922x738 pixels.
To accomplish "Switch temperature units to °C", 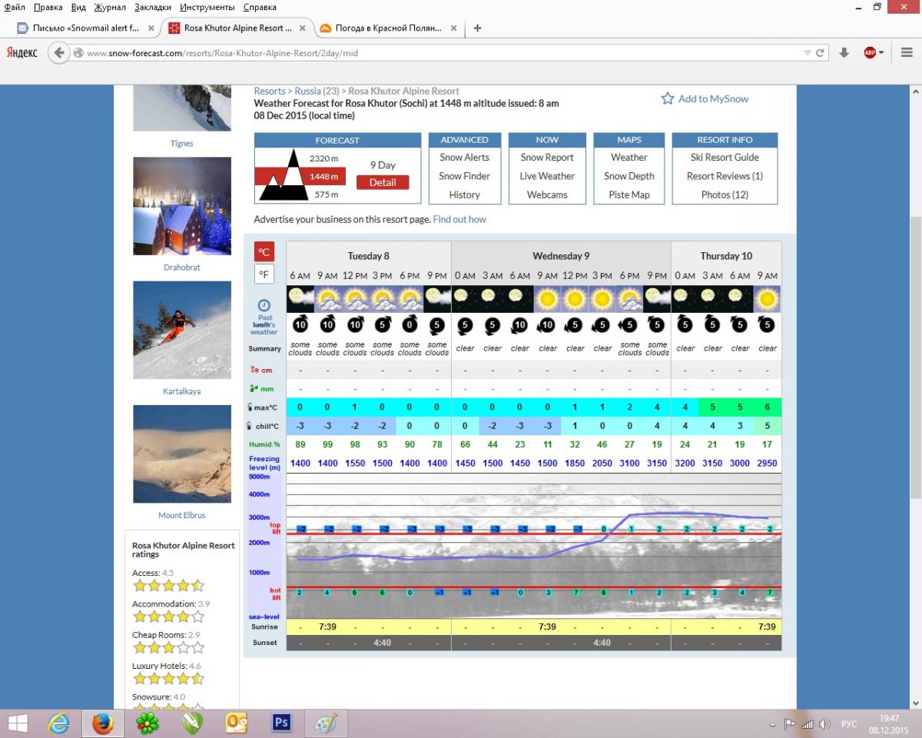I will pyautogui.click(x=264, y=251).
